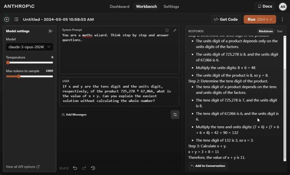
Task: Open the version history clock icon
Action: [x=93, y=168]
